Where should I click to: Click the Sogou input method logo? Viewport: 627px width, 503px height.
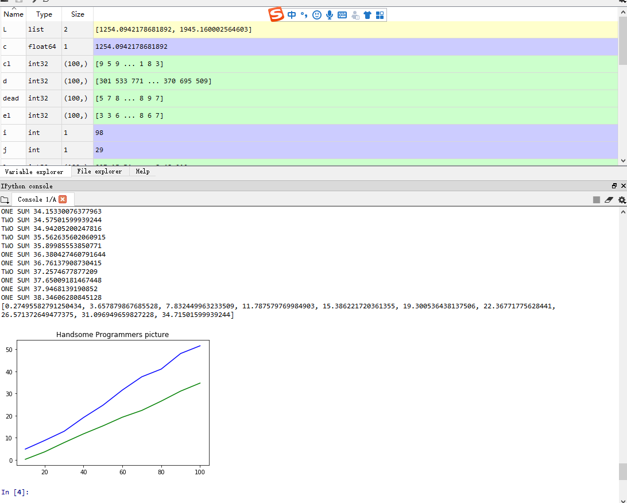[x=276, y=14]
